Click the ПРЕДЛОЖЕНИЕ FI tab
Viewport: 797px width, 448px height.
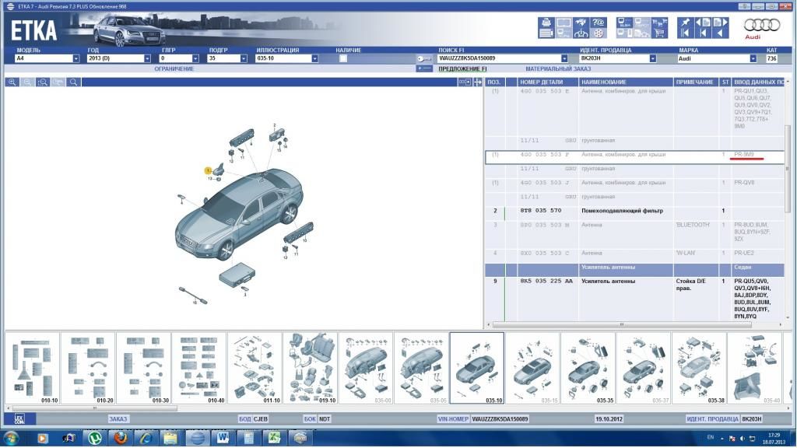point(462,68)
